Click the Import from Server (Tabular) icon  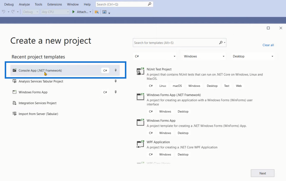pos(14,114)
